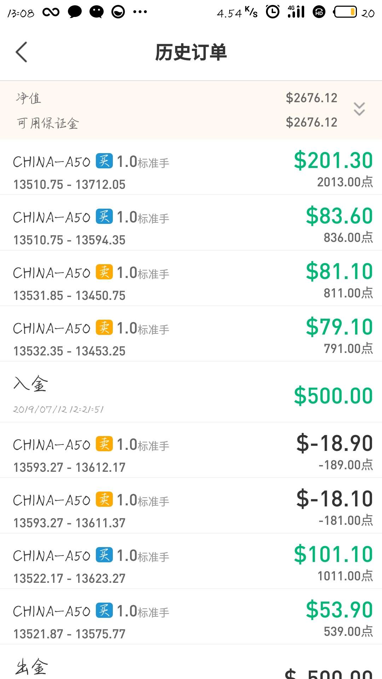Tap the buy badge on $83.60 order
Screen dimensions: 382x679
104,217
